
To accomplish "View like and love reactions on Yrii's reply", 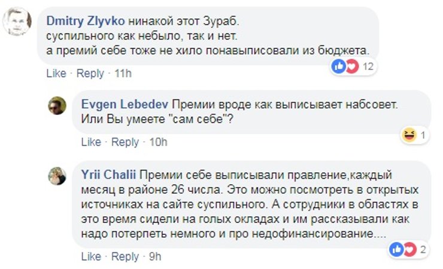I will 403,249.
